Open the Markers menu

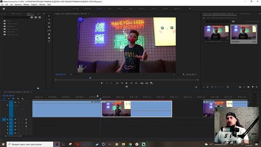point(26,4)
